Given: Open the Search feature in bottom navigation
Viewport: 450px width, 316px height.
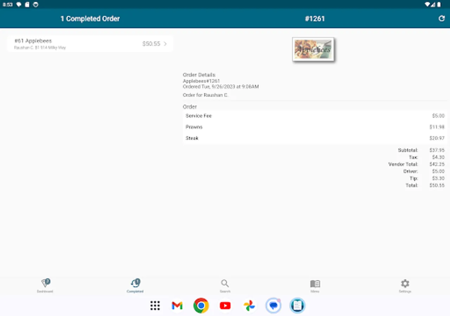Looking at the screenshot, I should tap(225, 284).
